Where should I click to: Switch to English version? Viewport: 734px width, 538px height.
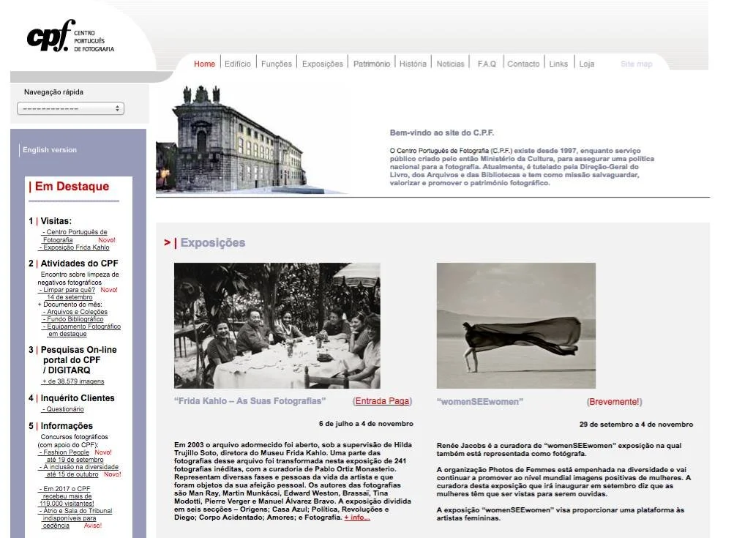tap(50, 150)
